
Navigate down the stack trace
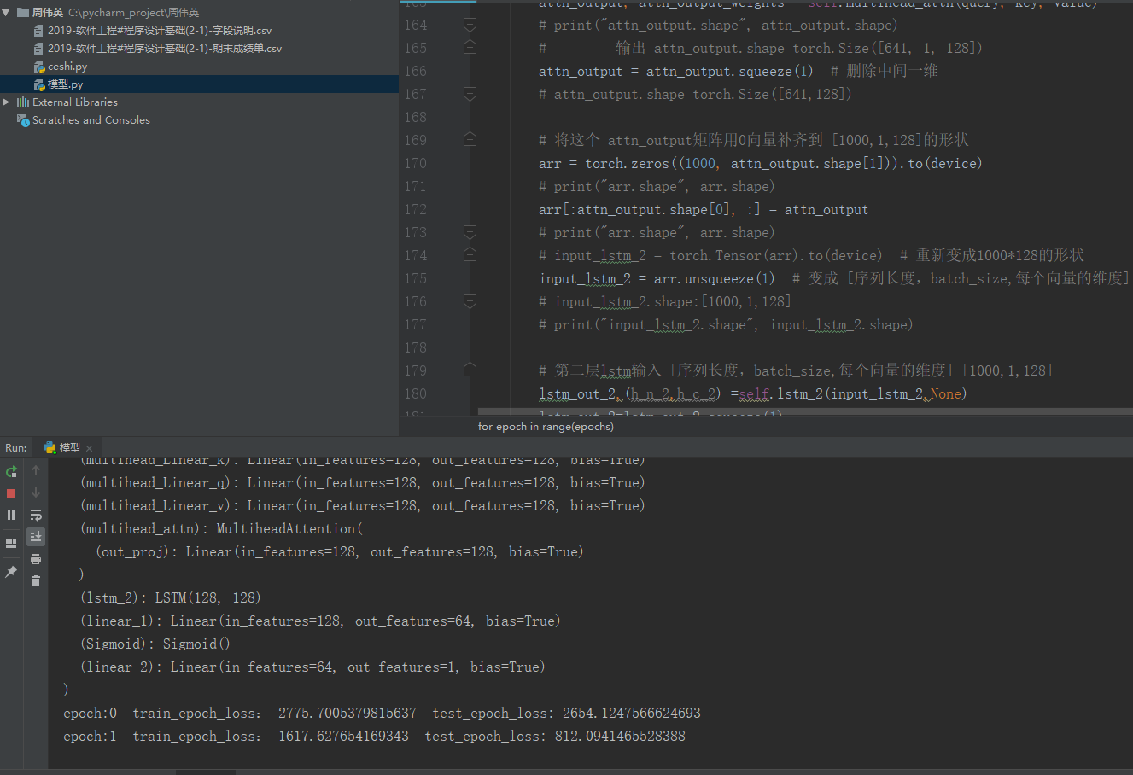(x=35, y=492)
